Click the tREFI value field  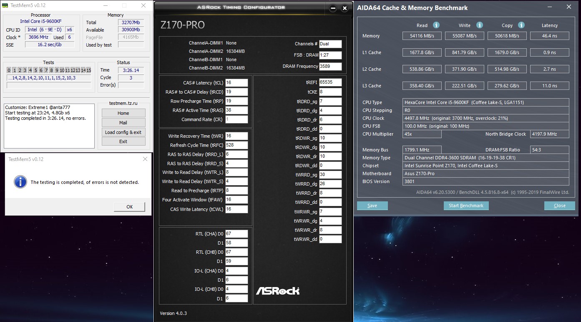click(x=330, y=82)
